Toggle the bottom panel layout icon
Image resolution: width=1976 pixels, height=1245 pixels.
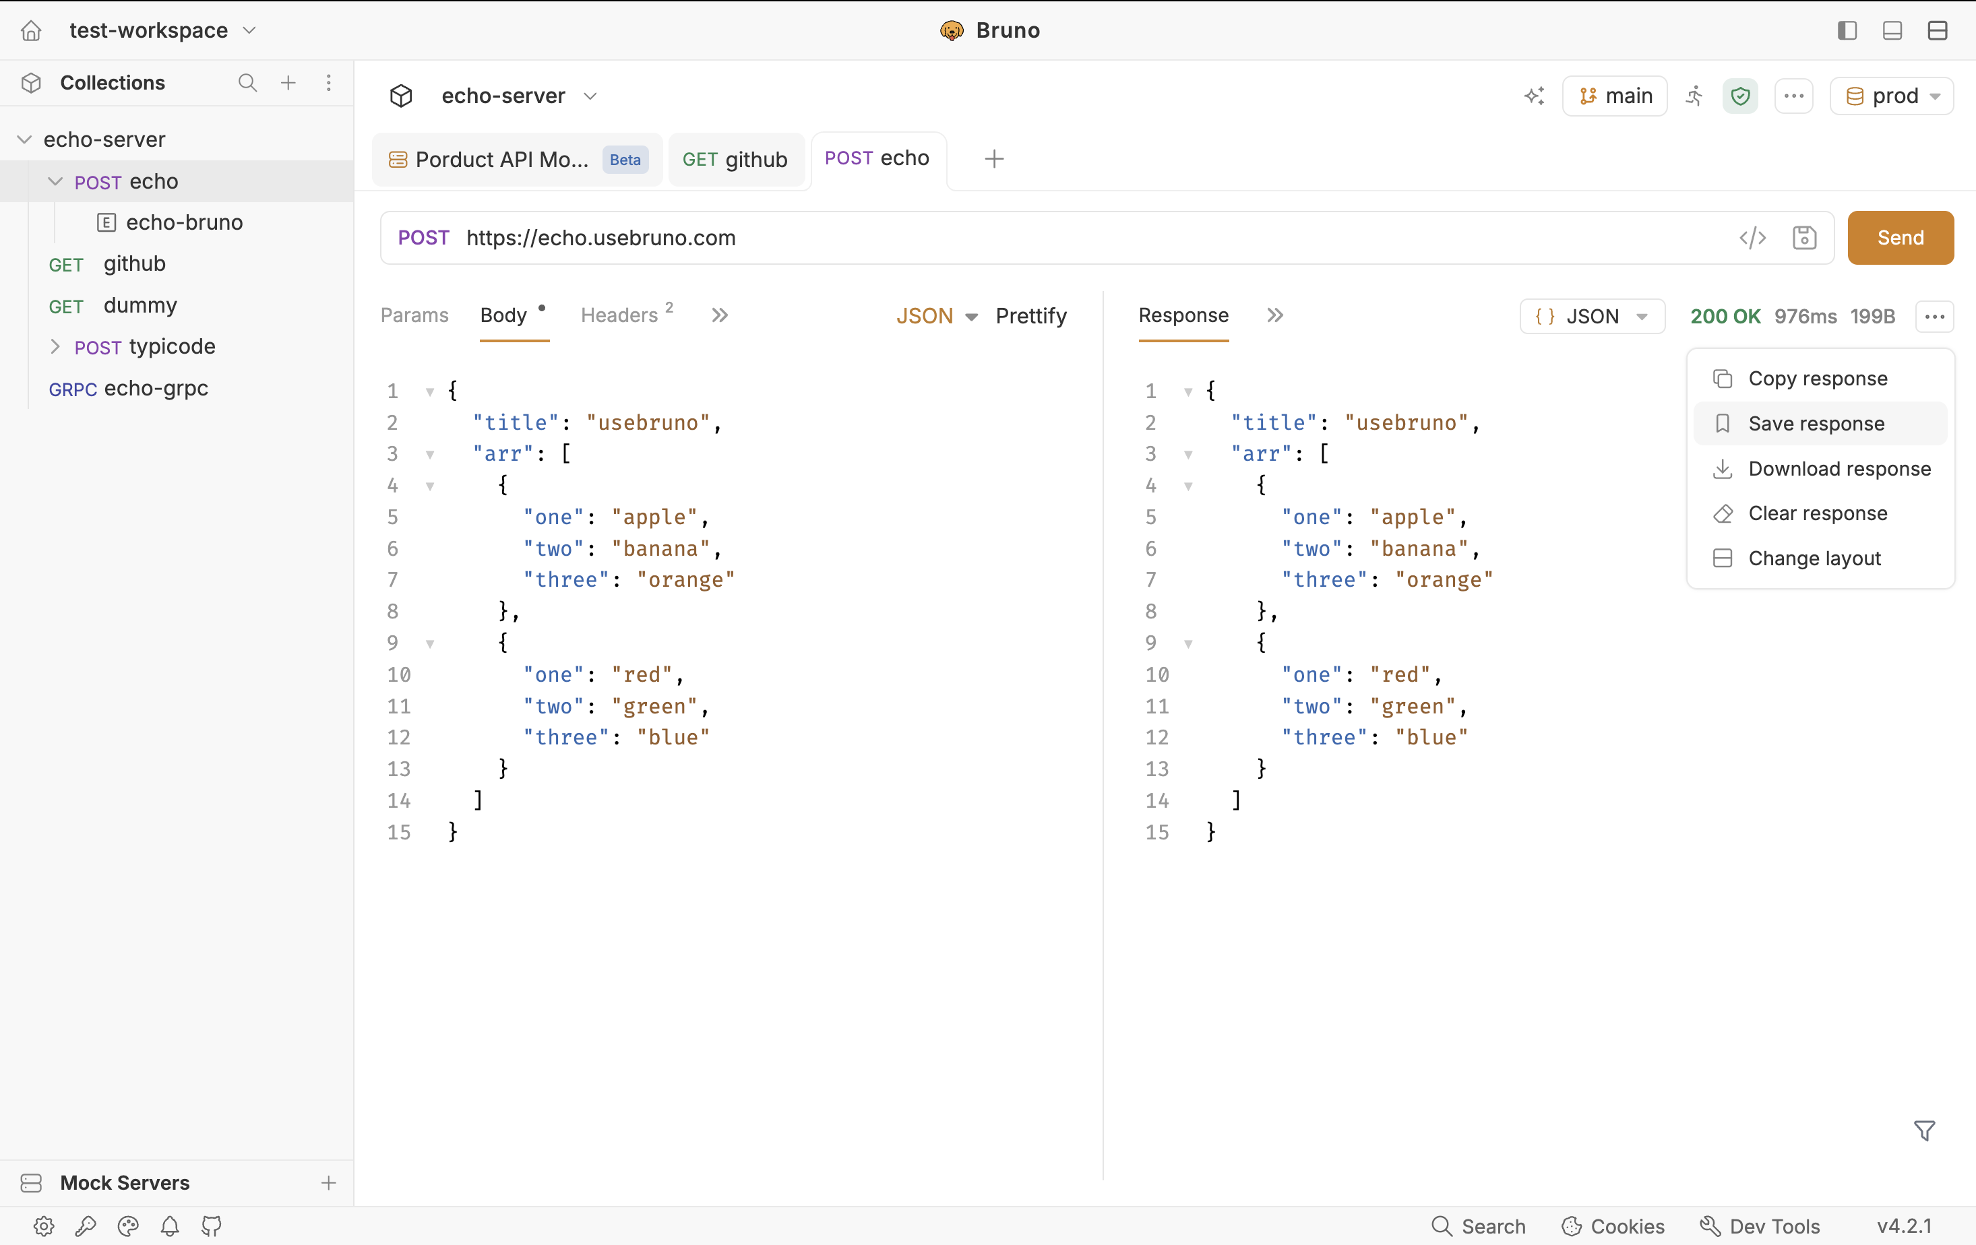(1892, 30)
